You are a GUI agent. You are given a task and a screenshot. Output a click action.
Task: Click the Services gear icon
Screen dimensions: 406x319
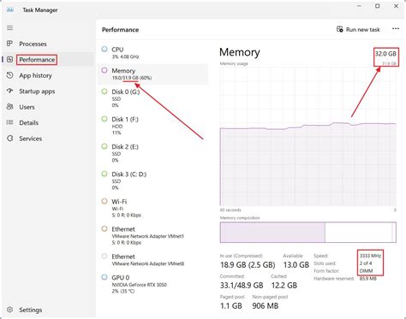click(x=9, y=139)
